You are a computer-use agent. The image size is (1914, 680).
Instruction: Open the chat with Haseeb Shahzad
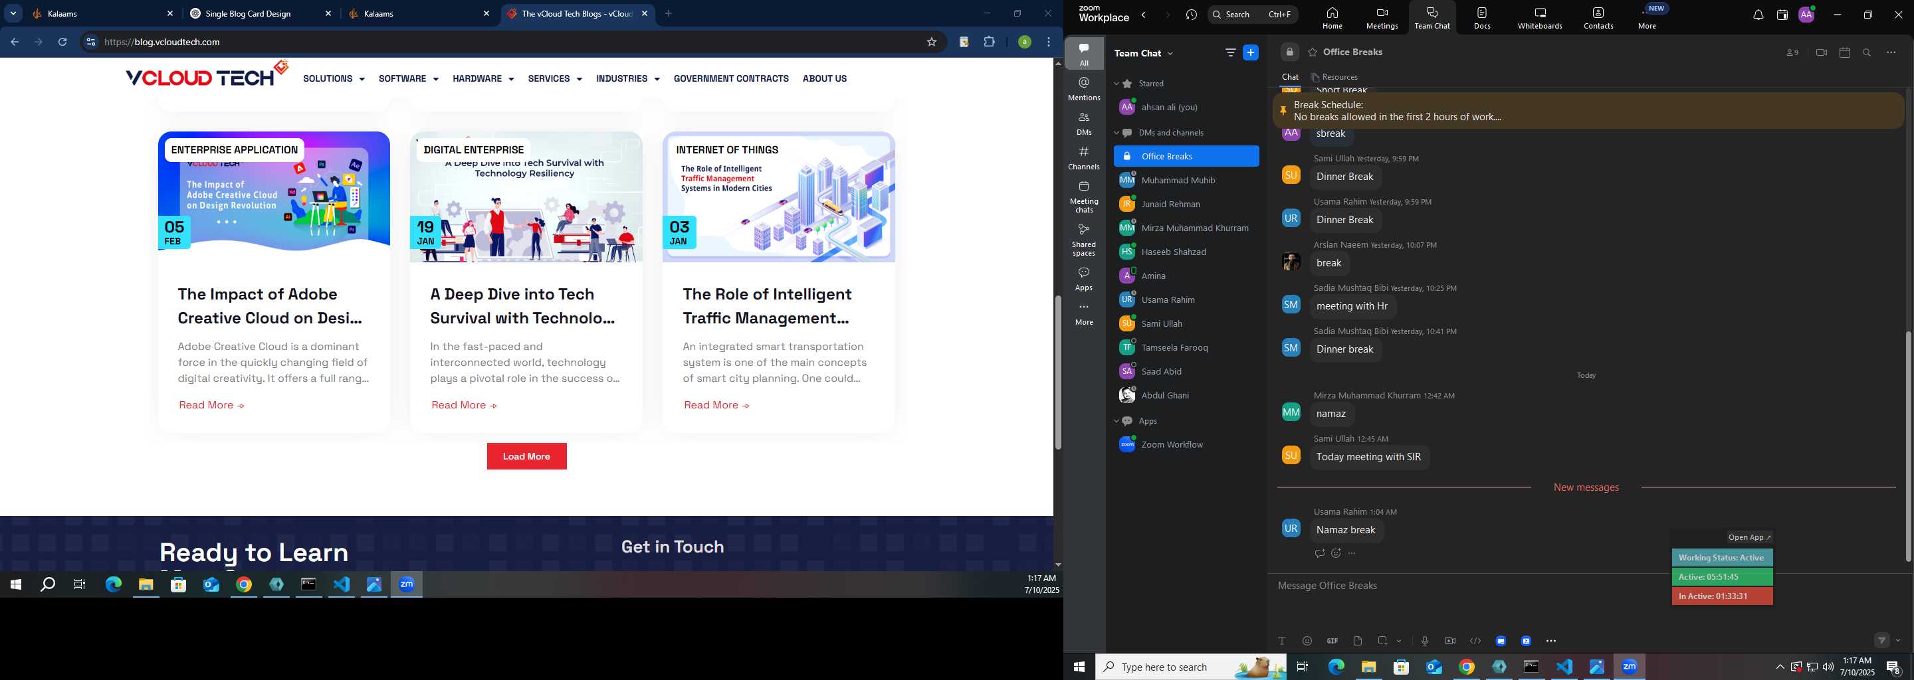coord(1186,252)
